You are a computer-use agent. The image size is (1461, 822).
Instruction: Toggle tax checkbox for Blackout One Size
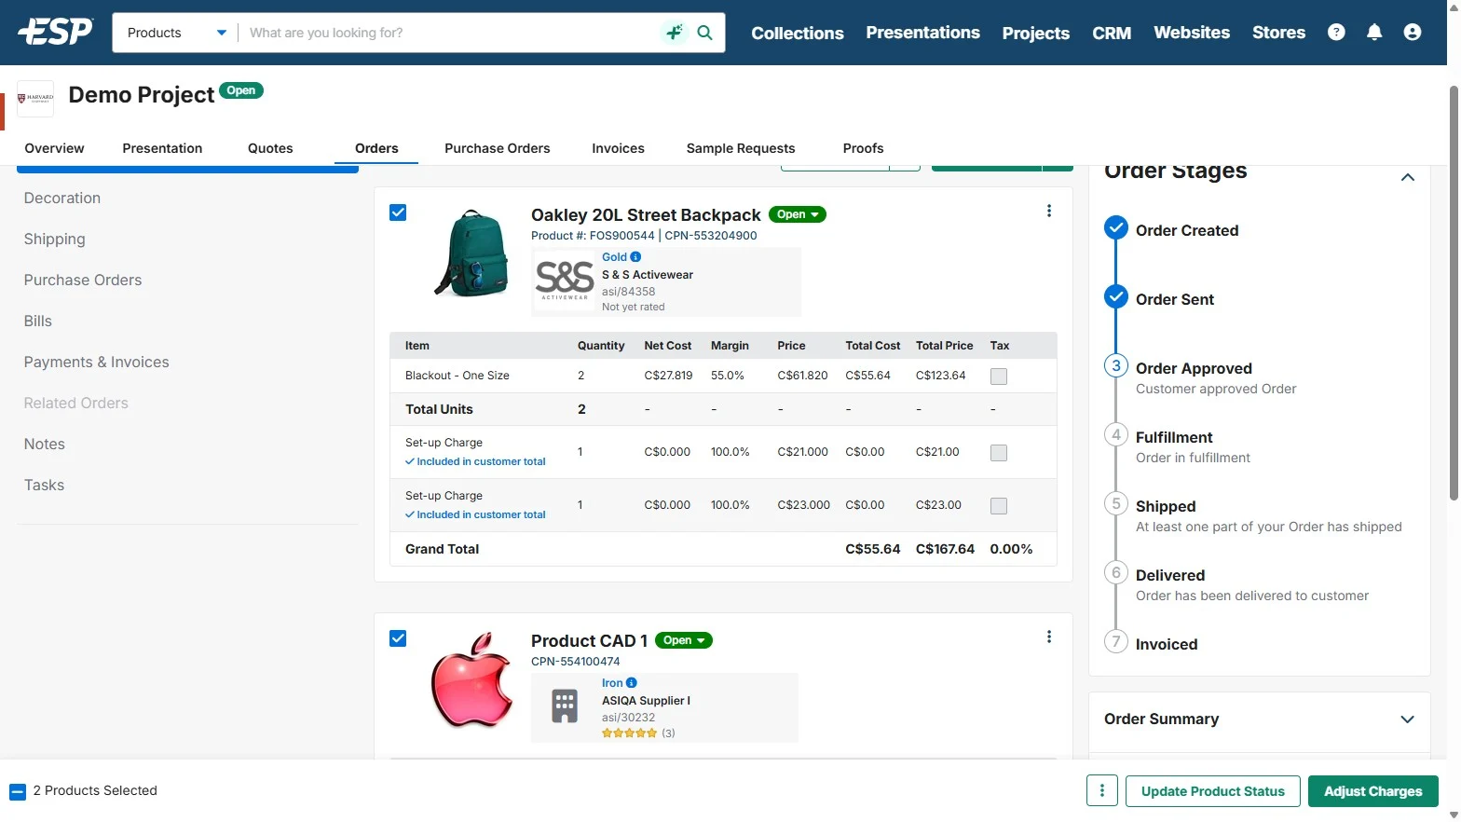(x=999, y=377)
